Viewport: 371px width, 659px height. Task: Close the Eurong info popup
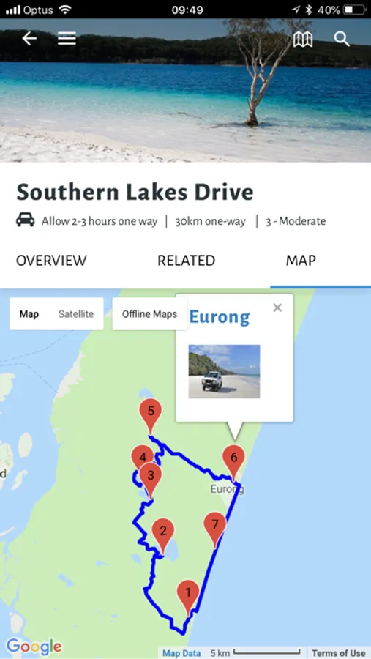coord(277,308)
